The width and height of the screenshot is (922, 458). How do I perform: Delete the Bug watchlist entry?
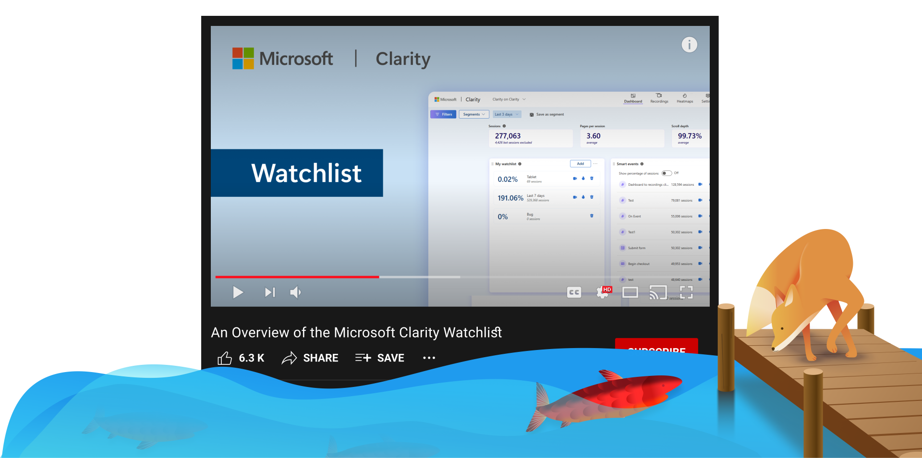click(592, 216)
